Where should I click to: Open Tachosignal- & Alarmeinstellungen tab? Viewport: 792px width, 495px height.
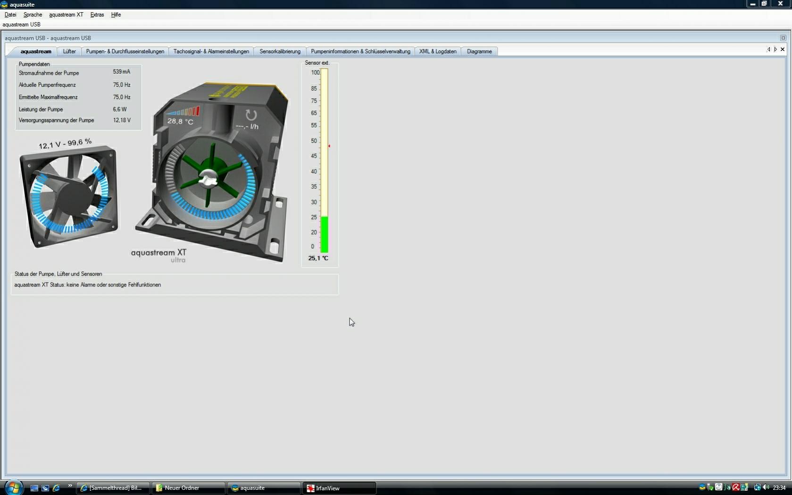click(211, 51)
